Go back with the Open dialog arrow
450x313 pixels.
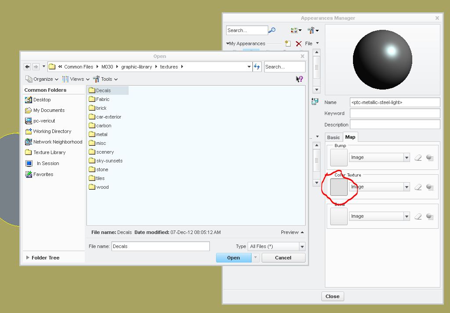[x=27, y=67]
